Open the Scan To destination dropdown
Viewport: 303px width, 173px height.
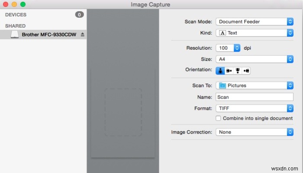click(x=255, y=85)
